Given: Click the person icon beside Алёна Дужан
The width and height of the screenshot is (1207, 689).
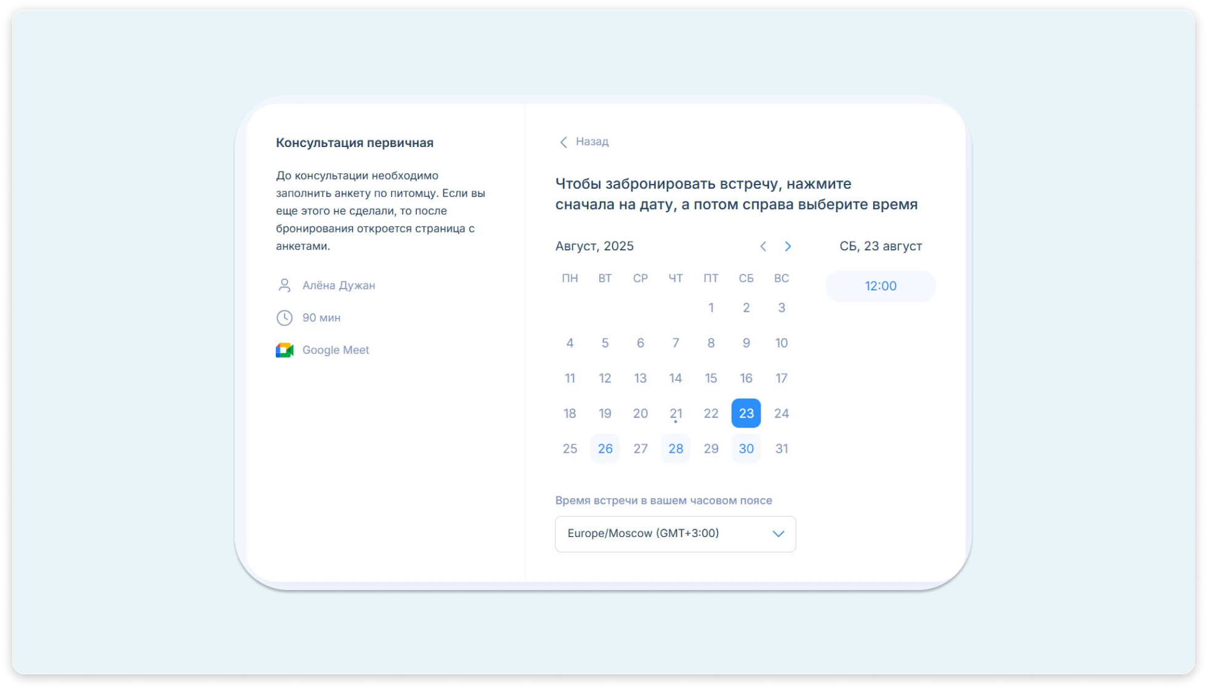Looking at the screenshot, I should point(284,285).
